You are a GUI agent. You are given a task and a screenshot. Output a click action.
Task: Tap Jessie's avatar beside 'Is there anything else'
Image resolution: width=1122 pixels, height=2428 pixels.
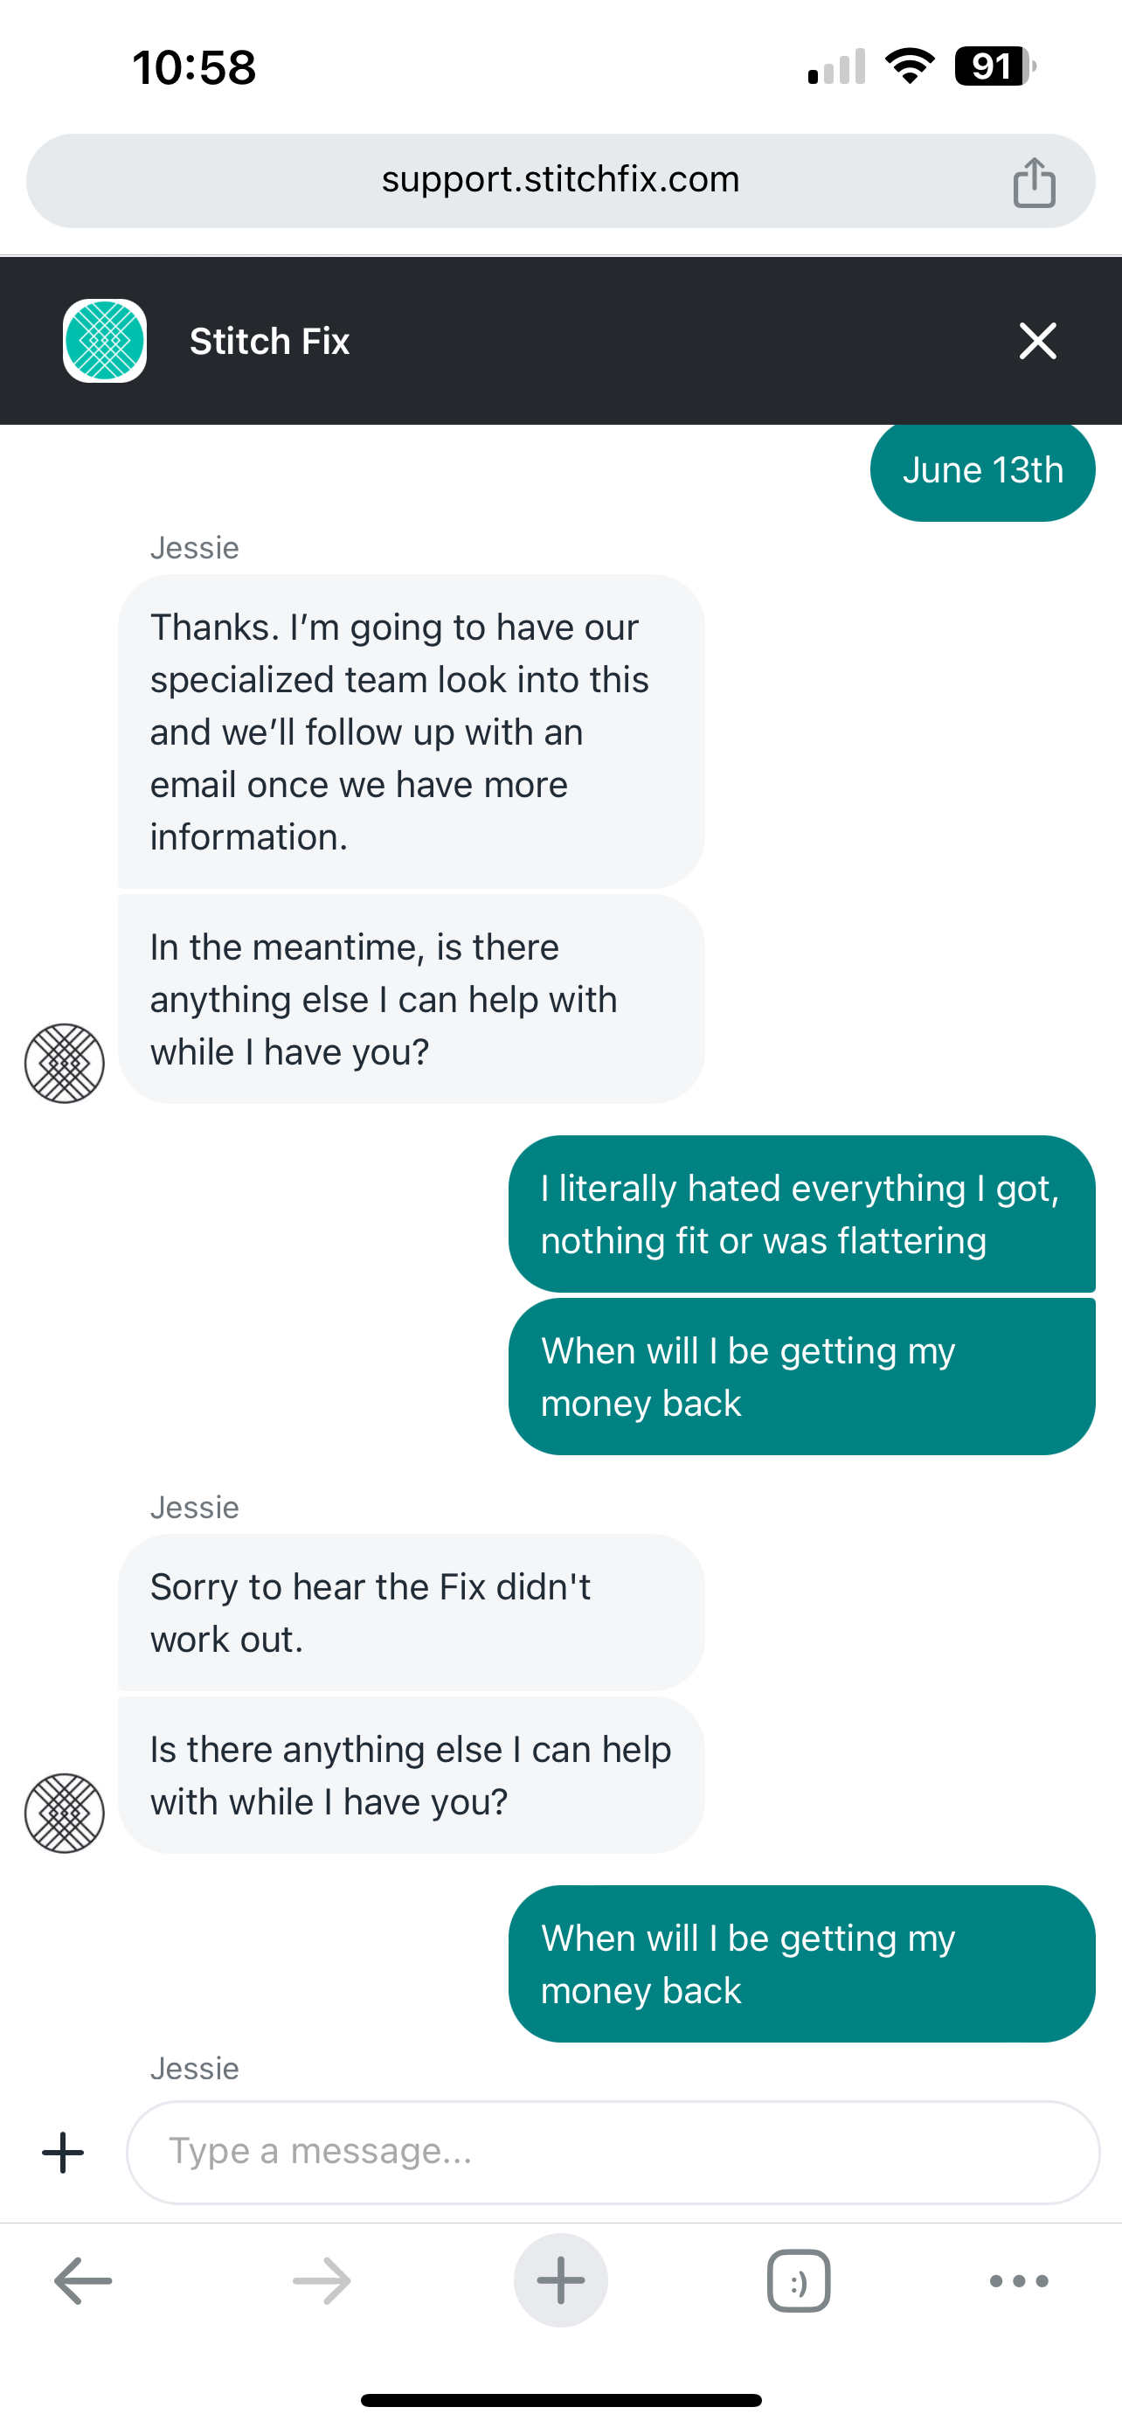pos(64,1814)
